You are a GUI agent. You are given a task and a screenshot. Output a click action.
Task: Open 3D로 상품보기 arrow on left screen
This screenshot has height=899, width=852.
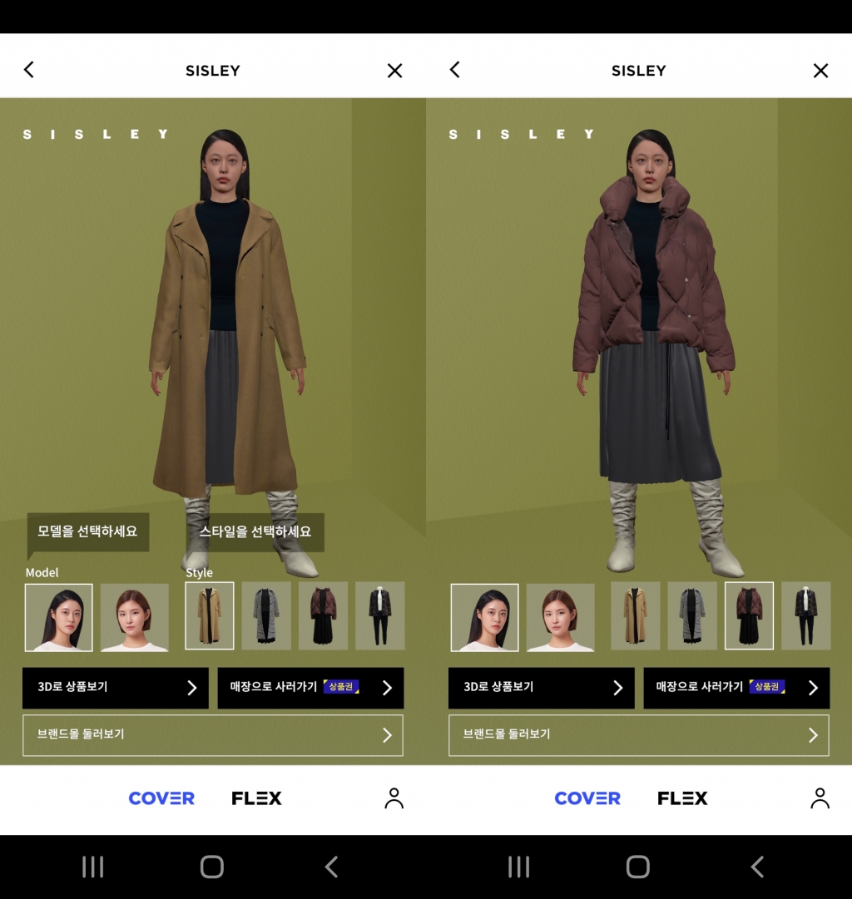pos(191,688)
